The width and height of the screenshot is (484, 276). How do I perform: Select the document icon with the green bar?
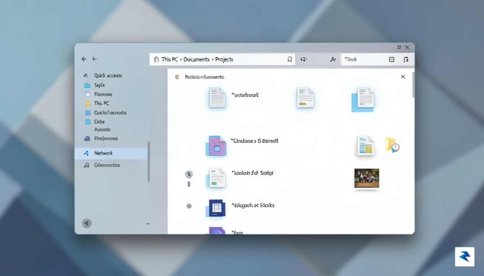(216, 178)
